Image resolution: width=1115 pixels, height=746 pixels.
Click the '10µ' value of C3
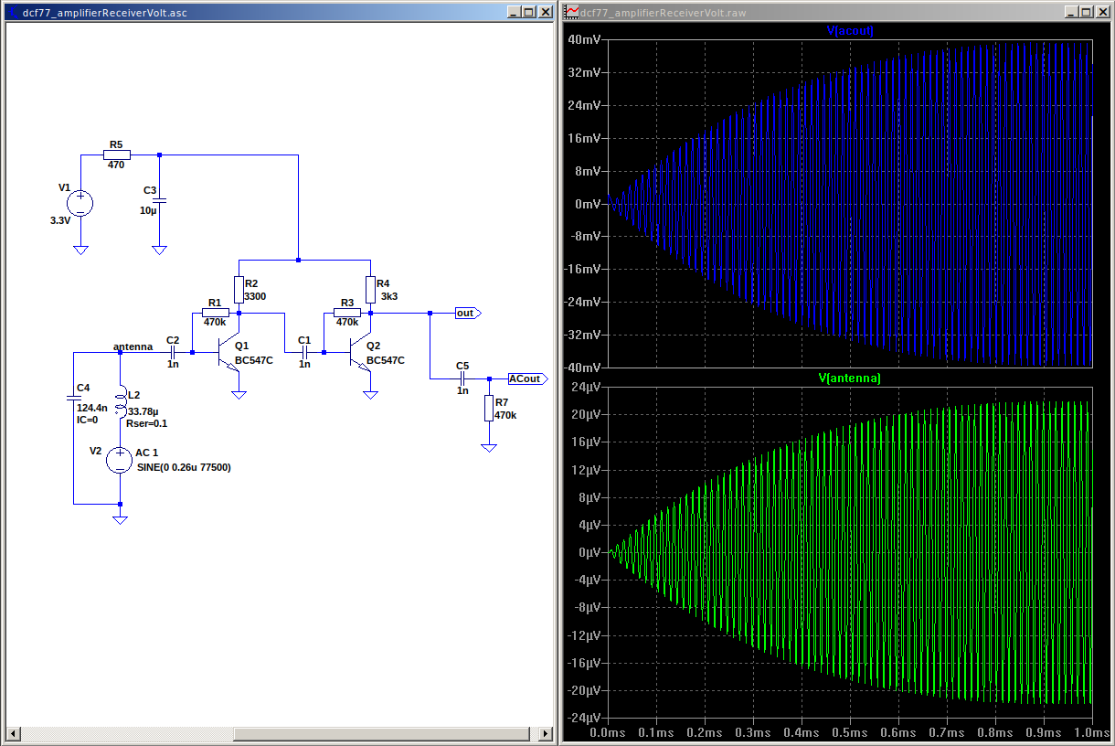pos(150,210)
